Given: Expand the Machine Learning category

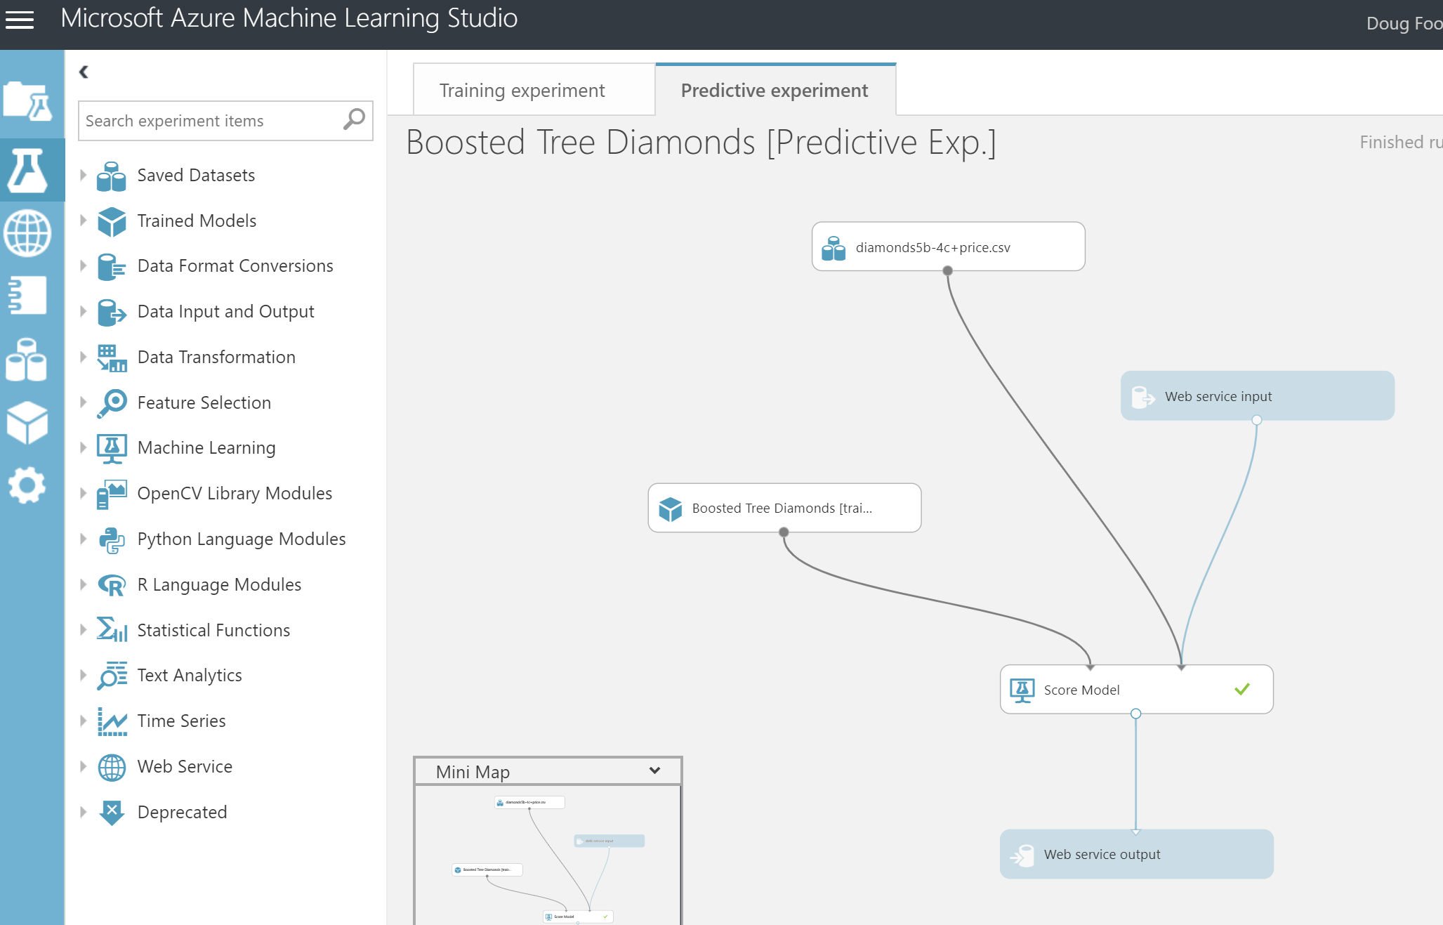Looking at the screenshot, I should (x=83, y=447).
